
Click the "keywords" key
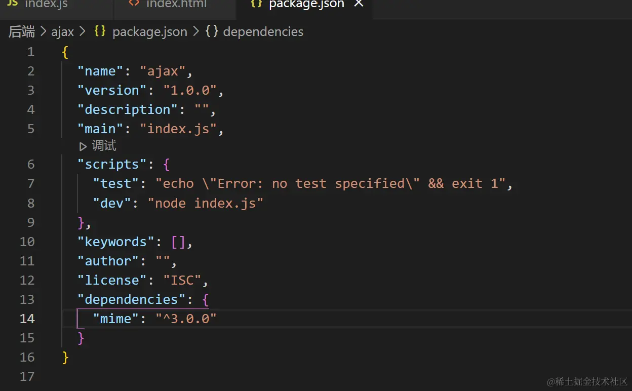[116, 242]
